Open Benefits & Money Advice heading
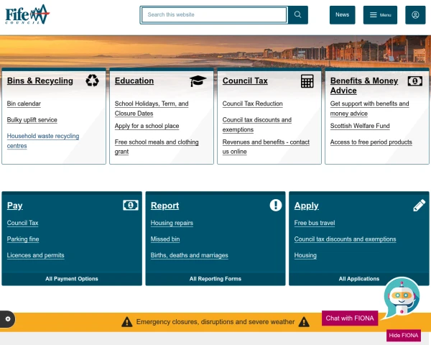Viewport: 431px width, 345px height. pos(364,86)
